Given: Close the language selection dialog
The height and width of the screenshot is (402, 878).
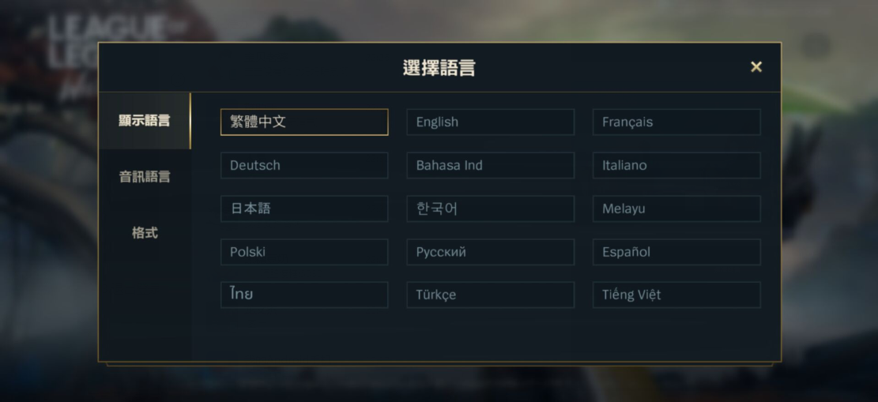Looking at the screenshot, I should [x=756, y=67].
